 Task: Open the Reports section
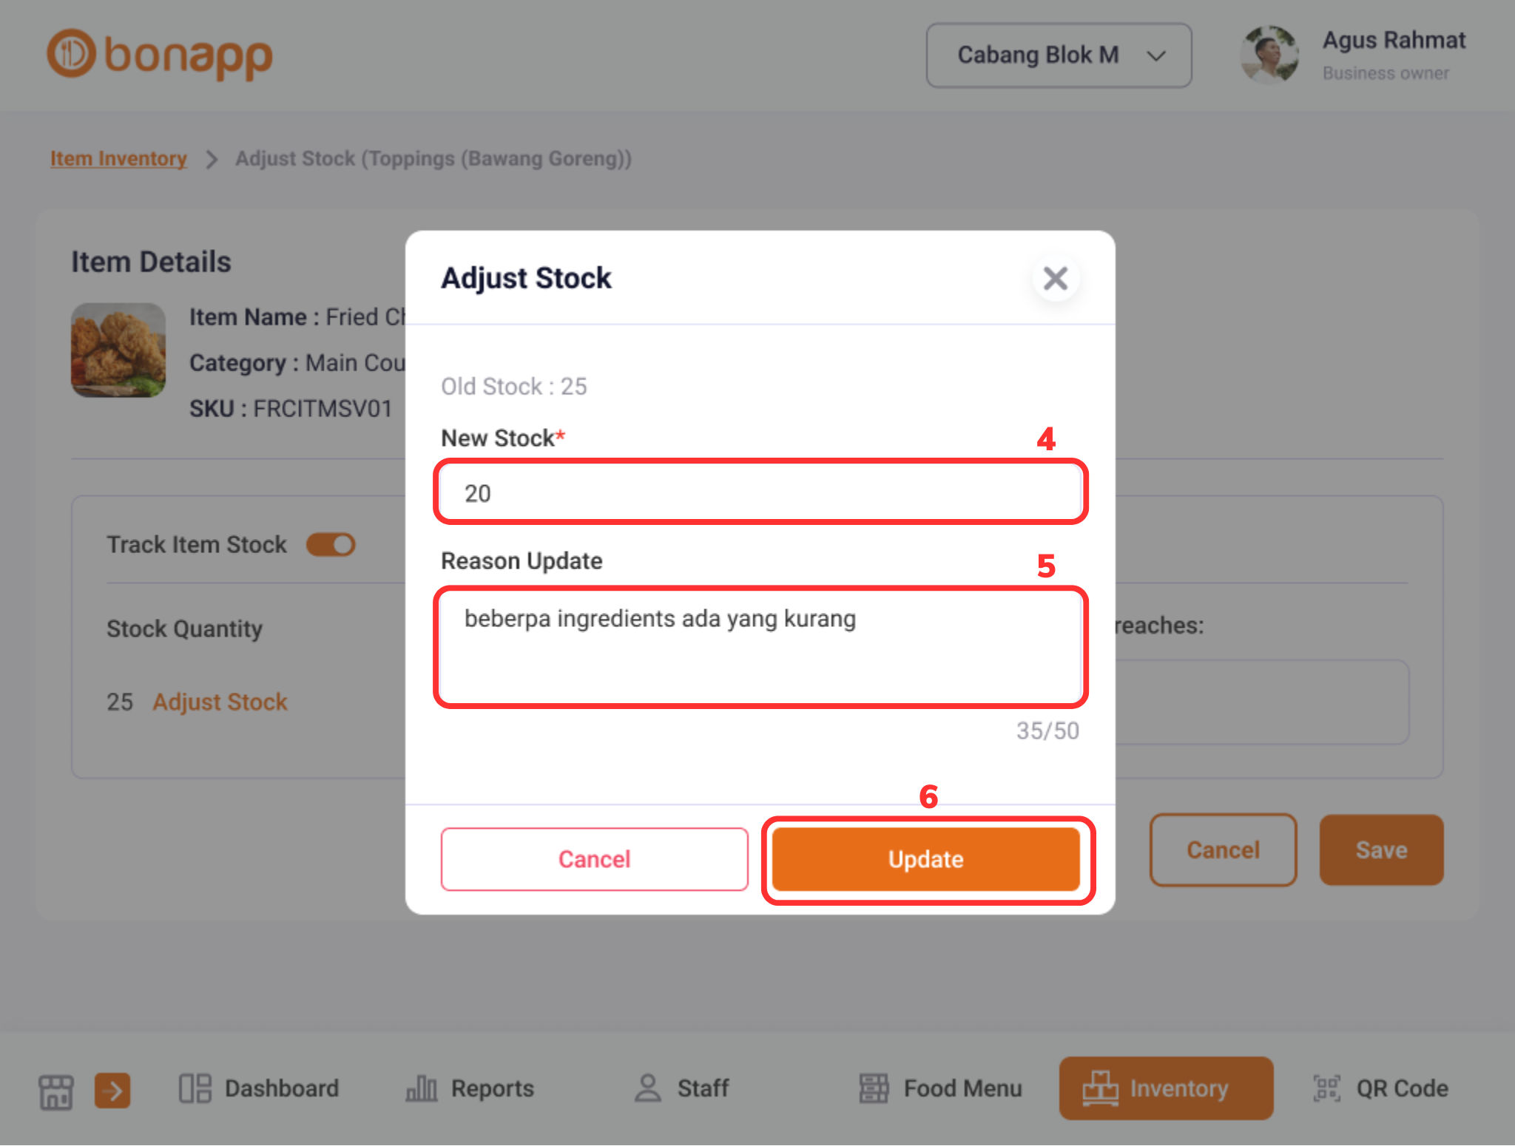[470, 1088]
